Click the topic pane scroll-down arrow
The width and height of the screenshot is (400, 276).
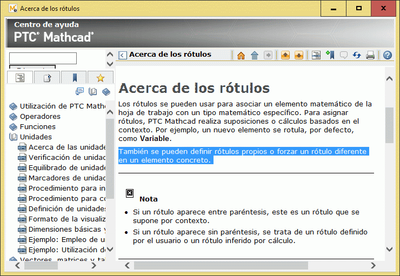tap(389, 249)
